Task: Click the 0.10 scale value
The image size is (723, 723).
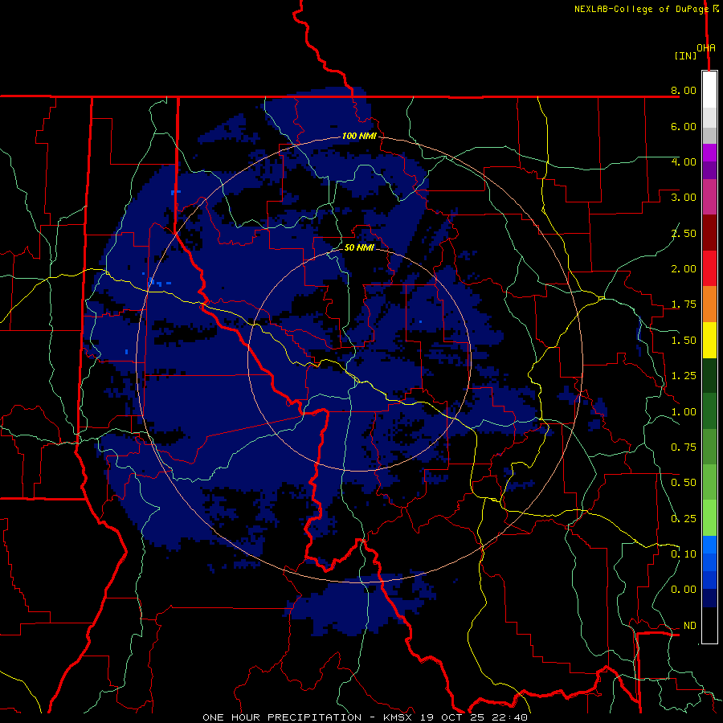Action: click(684, 554)
